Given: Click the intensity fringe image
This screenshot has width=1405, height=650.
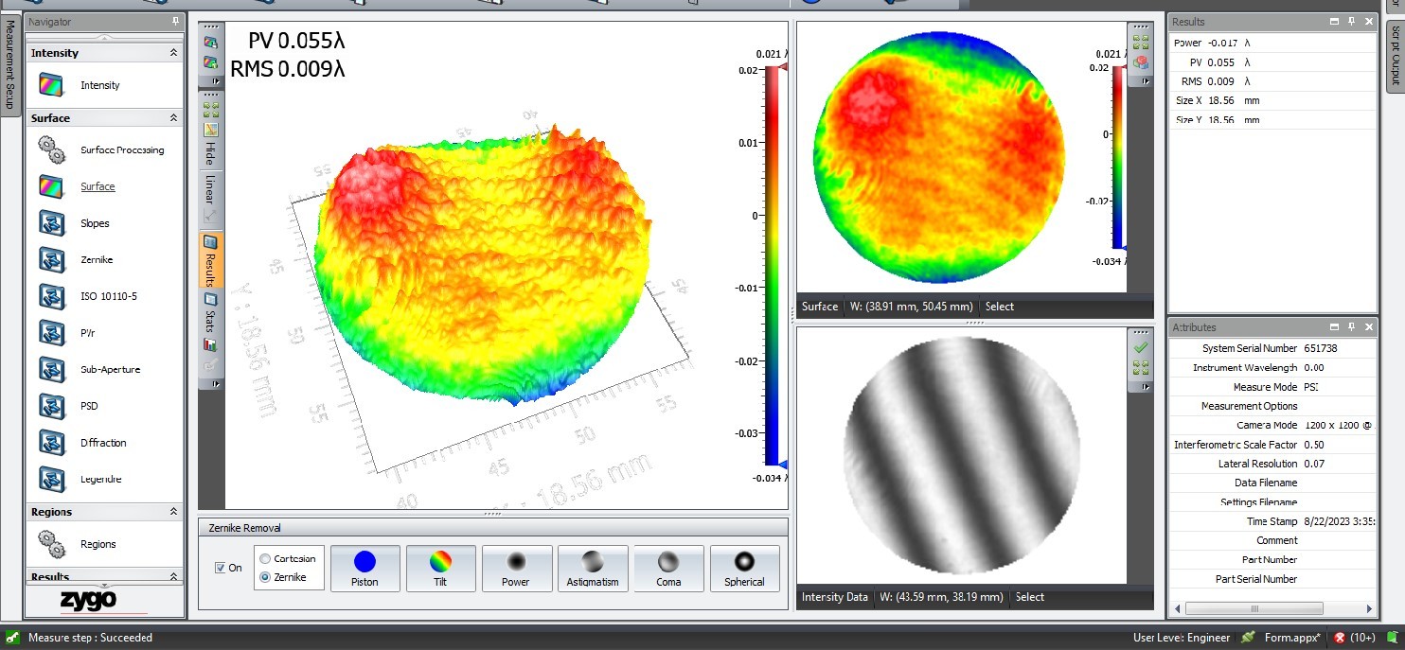Looking at the screenshot, I should pos(961,456).
